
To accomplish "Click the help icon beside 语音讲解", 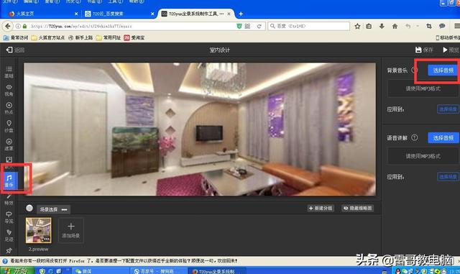I will [414, 137].
